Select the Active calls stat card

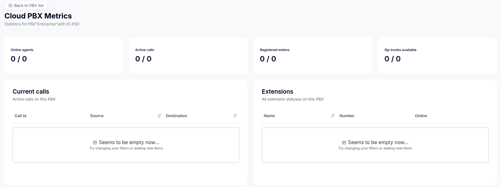coord(188,55)
